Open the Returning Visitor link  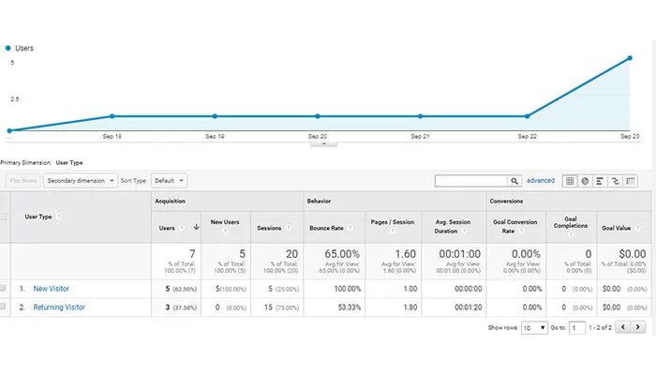[59, 307]
